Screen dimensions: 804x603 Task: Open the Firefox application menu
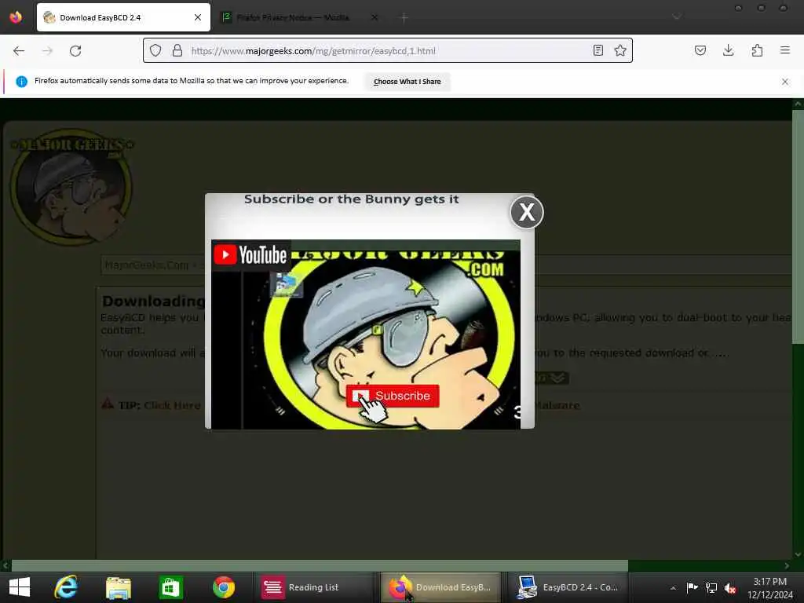pos(785,50)
